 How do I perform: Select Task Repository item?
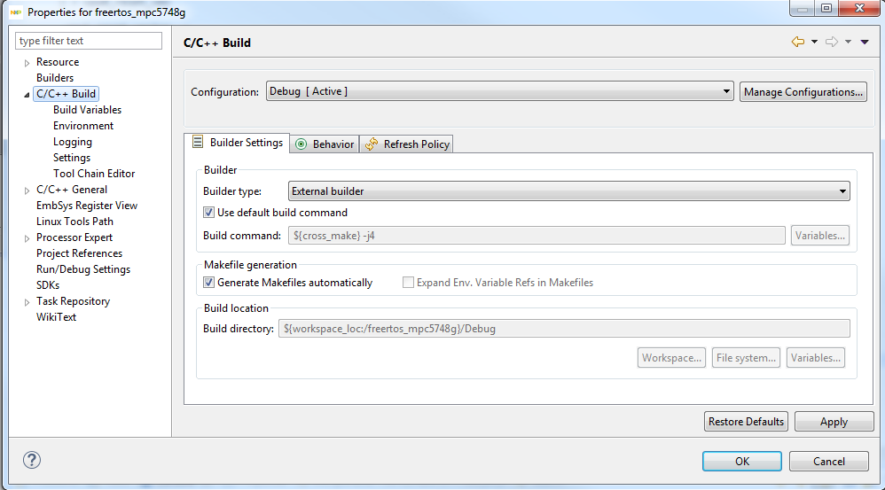73,301
